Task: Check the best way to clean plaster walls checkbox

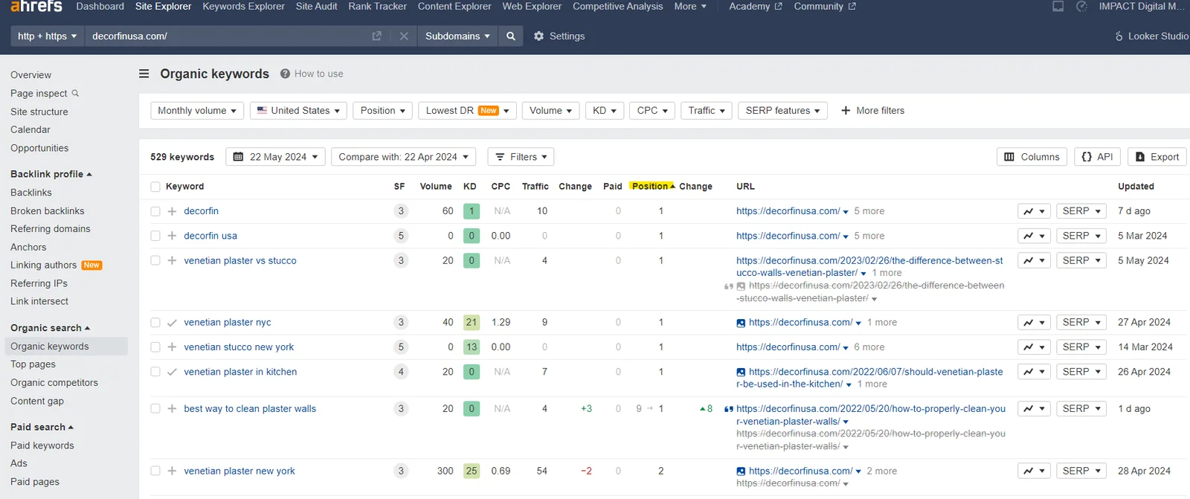Action: 155,409
